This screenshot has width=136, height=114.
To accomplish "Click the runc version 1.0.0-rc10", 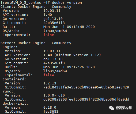I will point(54,95).
